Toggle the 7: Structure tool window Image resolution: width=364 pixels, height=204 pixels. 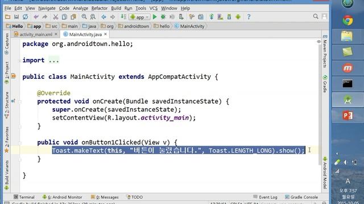7,105
